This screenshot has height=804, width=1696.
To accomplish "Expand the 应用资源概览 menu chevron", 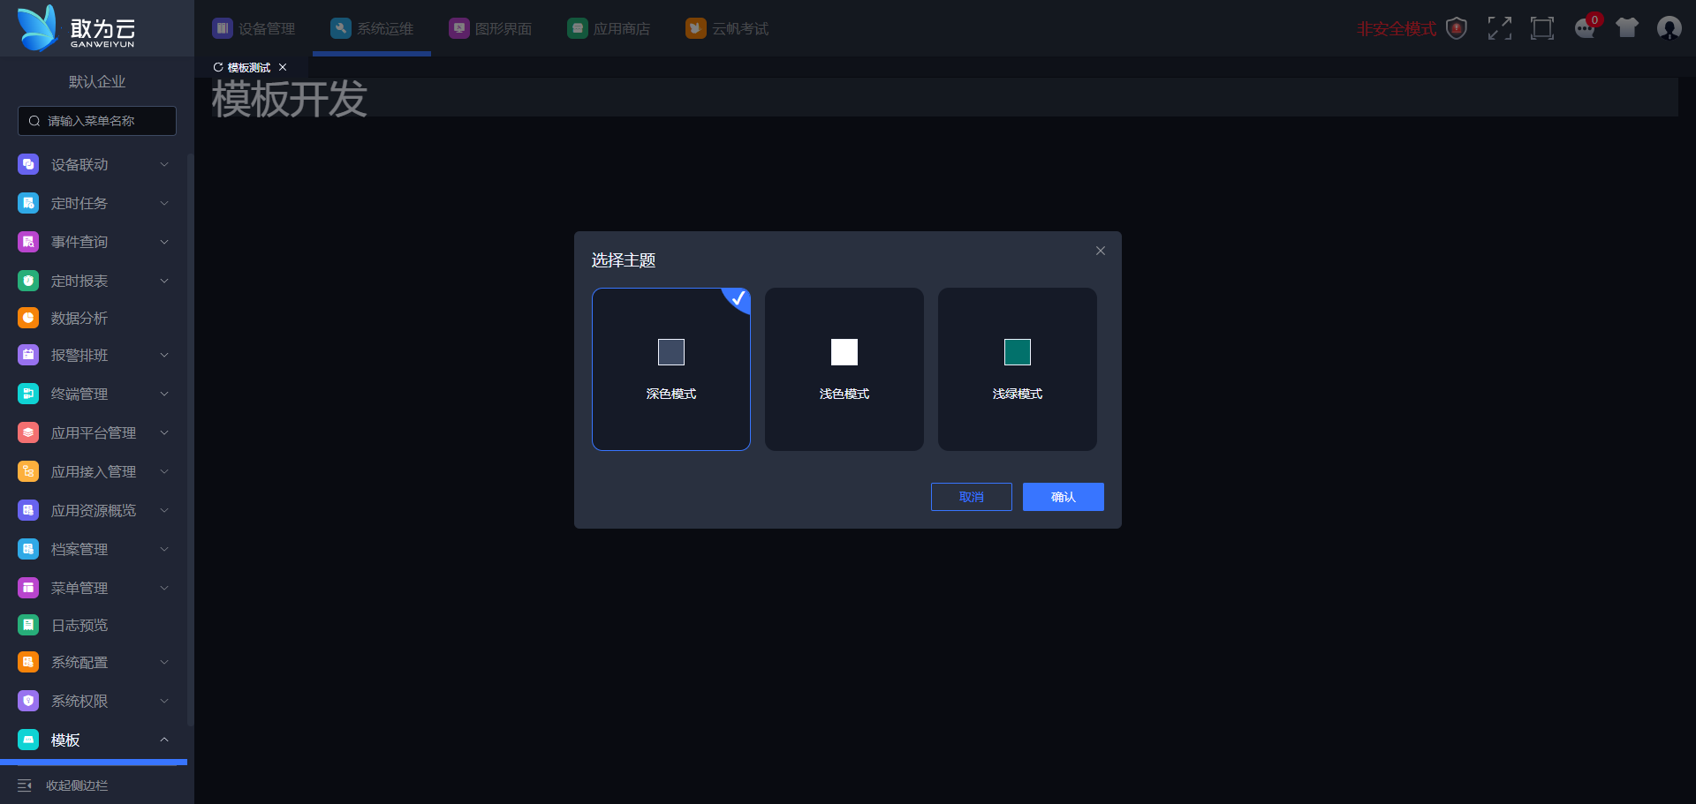I will [164, 510].
